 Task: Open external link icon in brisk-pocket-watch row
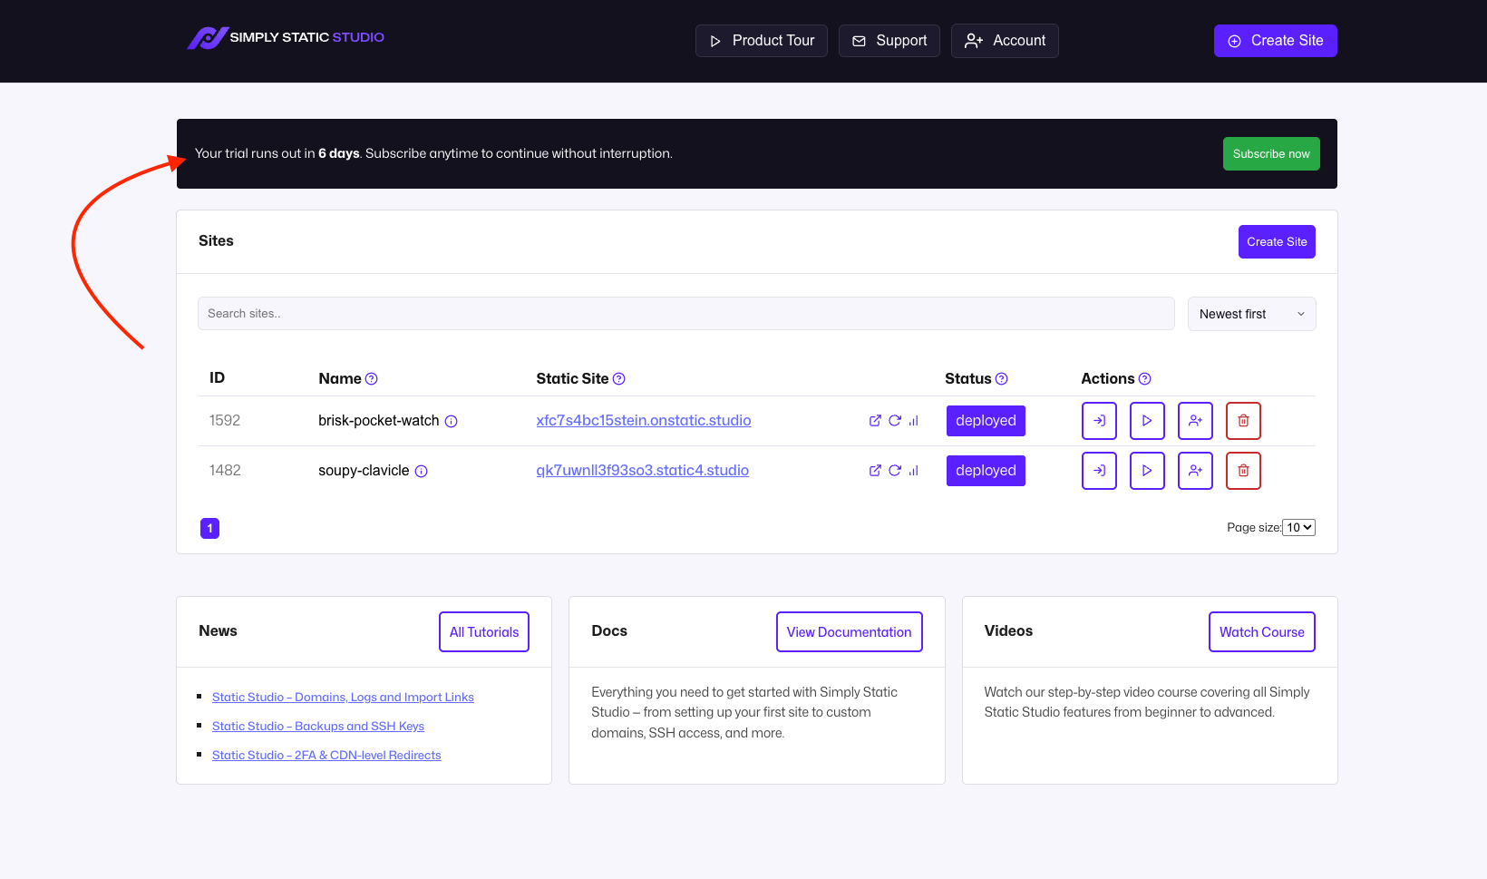click(875, 421)
